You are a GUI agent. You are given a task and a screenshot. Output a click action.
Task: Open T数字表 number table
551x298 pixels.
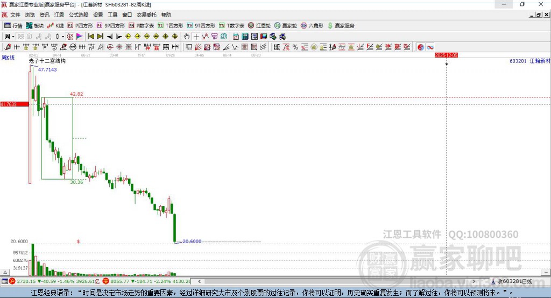tap(231, 26)
